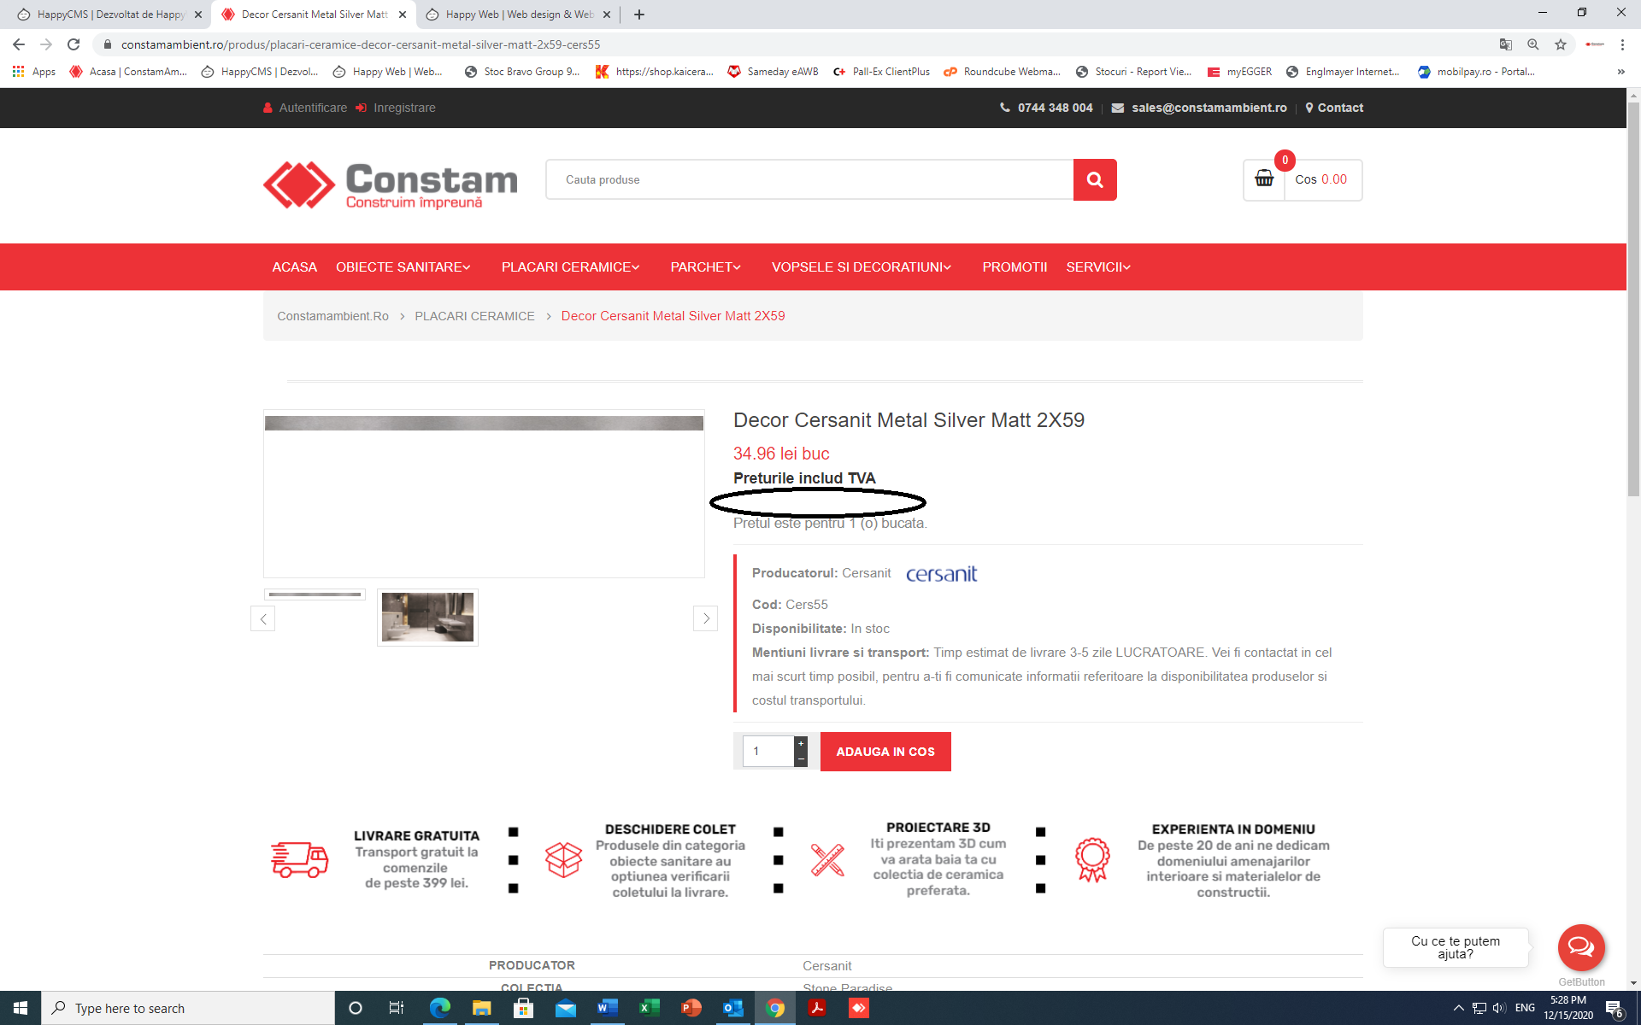Click the Cauta produse search field
Screen dimensions: 1641x1025
tap(809, 179)
